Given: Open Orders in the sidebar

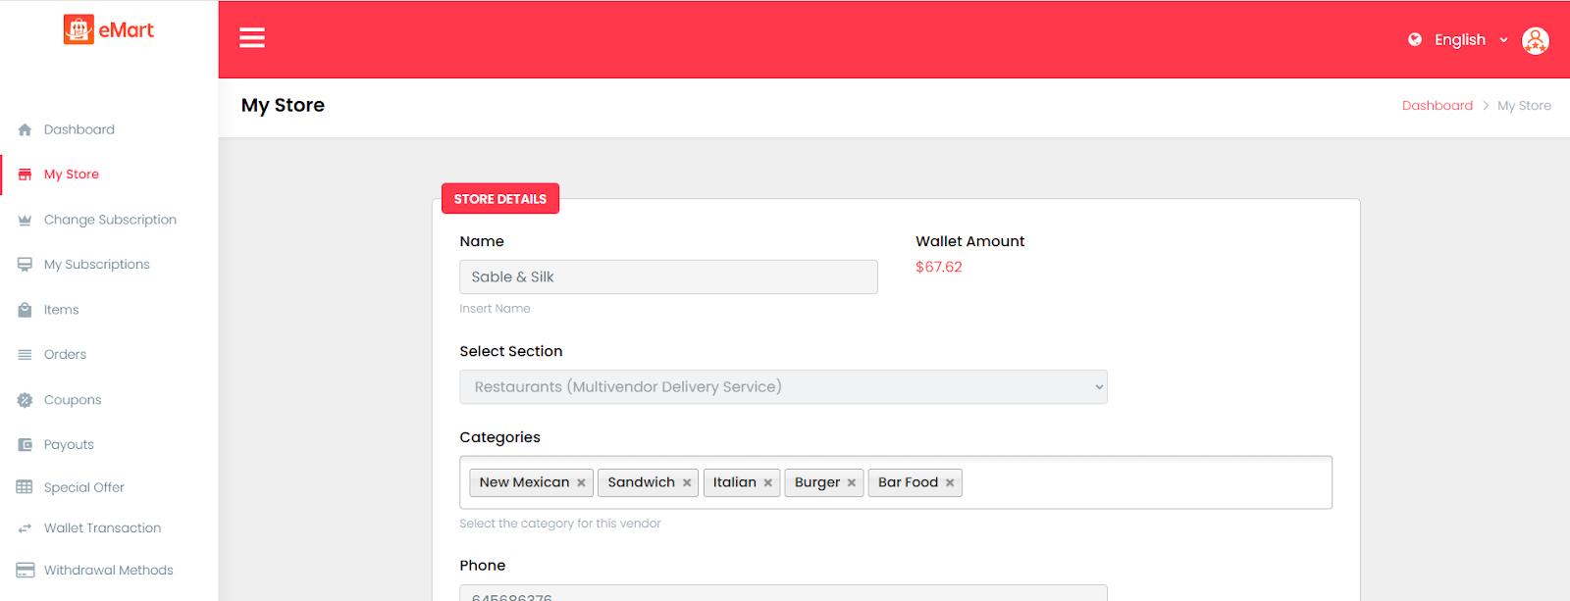Looking at the screenshot, I should (65, 355).
